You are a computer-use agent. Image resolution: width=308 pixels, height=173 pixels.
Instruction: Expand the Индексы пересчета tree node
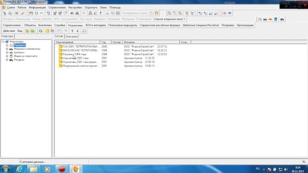click(x=7, y=56)
